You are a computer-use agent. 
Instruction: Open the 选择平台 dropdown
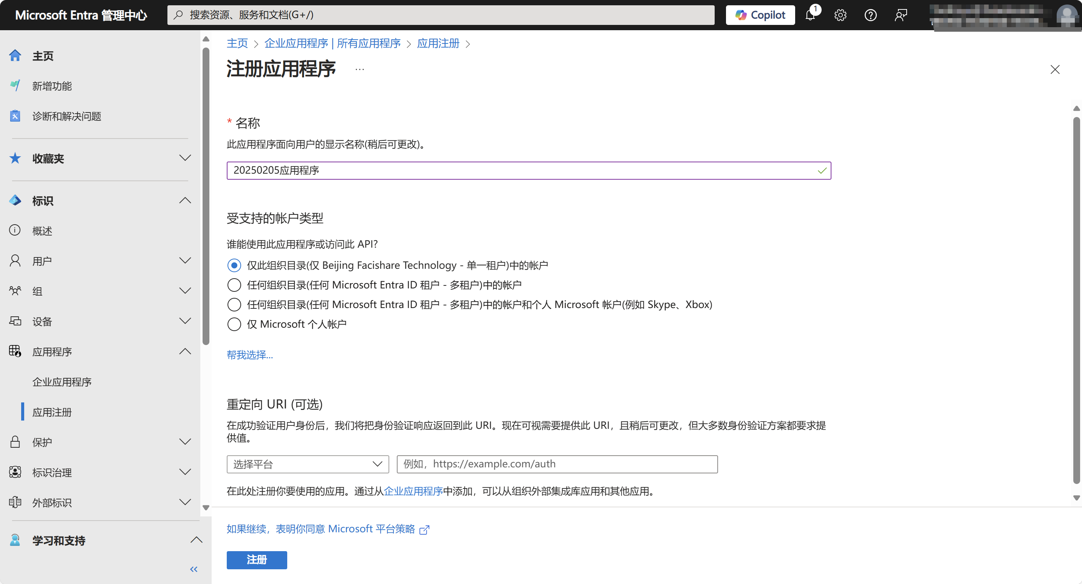click(308, 464)
